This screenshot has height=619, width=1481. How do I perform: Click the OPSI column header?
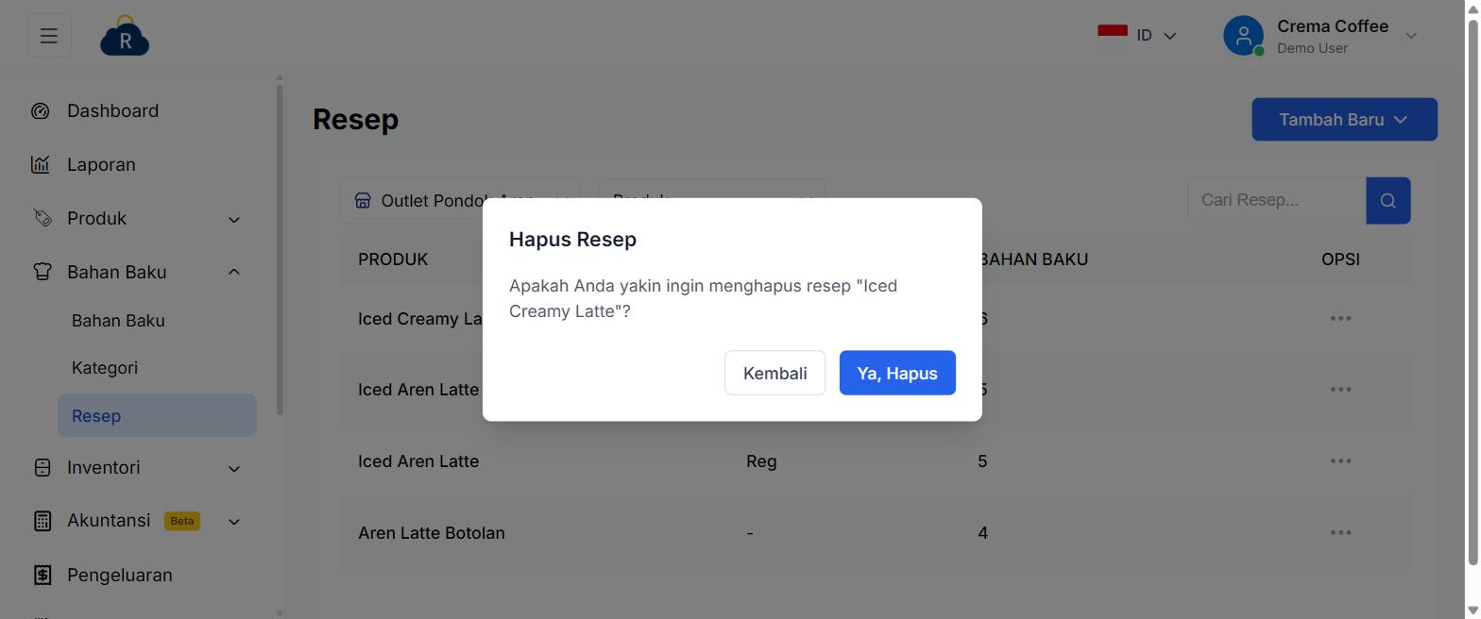click(x=1340, y=259)
